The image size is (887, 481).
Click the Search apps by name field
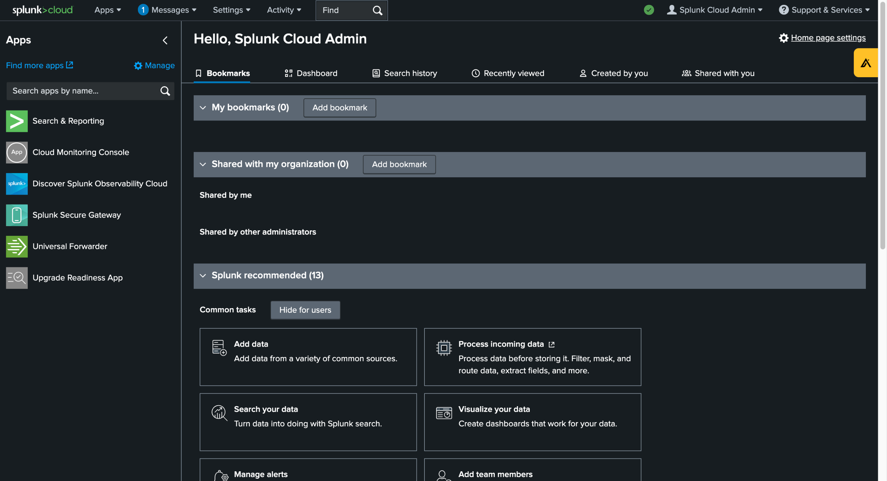coord(83,91)
